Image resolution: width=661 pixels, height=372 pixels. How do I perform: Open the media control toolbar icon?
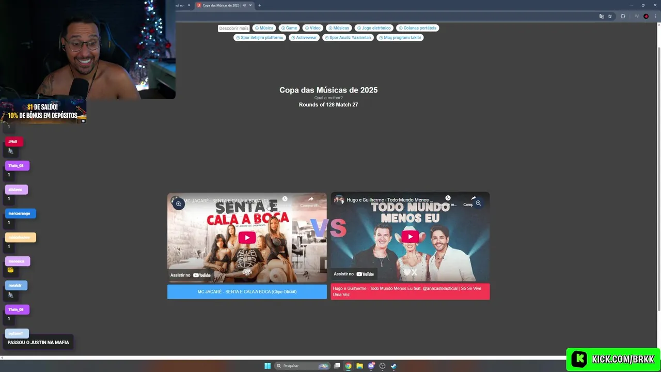636,16
